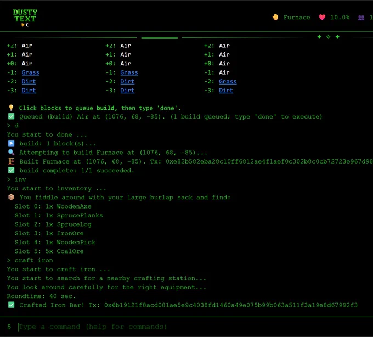
Task: Click the Crafted Iron Bar transaction hash
Action: pos(231,305)
